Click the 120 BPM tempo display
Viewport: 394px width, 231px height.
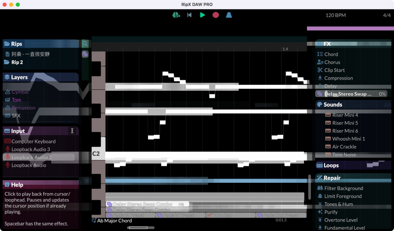(336, 15)
